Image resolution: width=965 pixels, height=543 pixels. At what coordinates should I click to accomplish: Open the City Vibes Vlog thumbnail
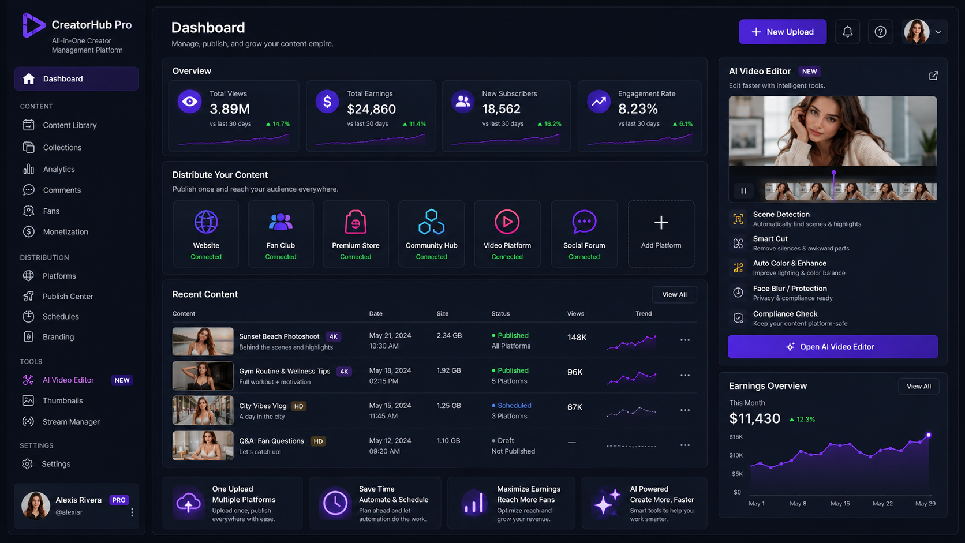pos(203,410)
